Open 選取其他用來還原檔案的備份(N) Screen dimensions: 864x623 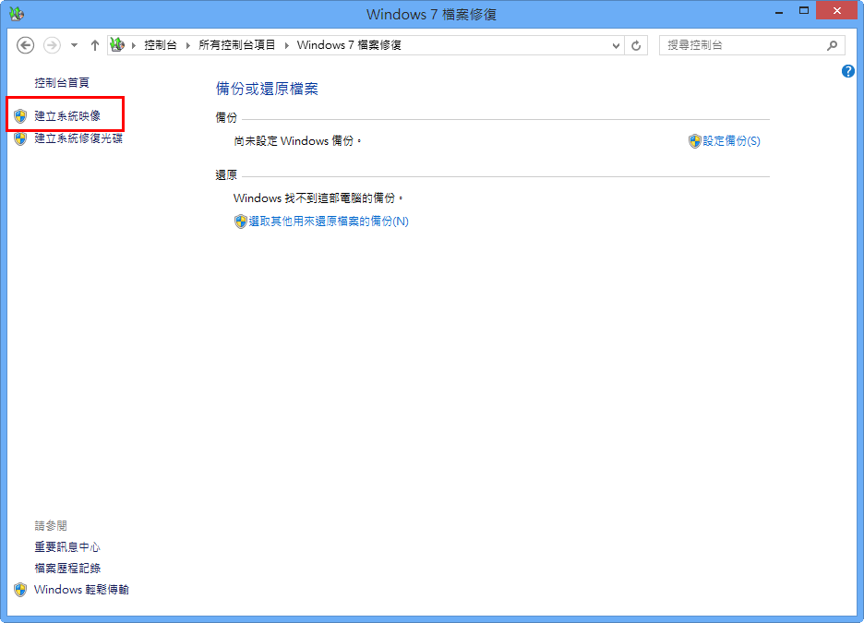click(x=329, y=221)
